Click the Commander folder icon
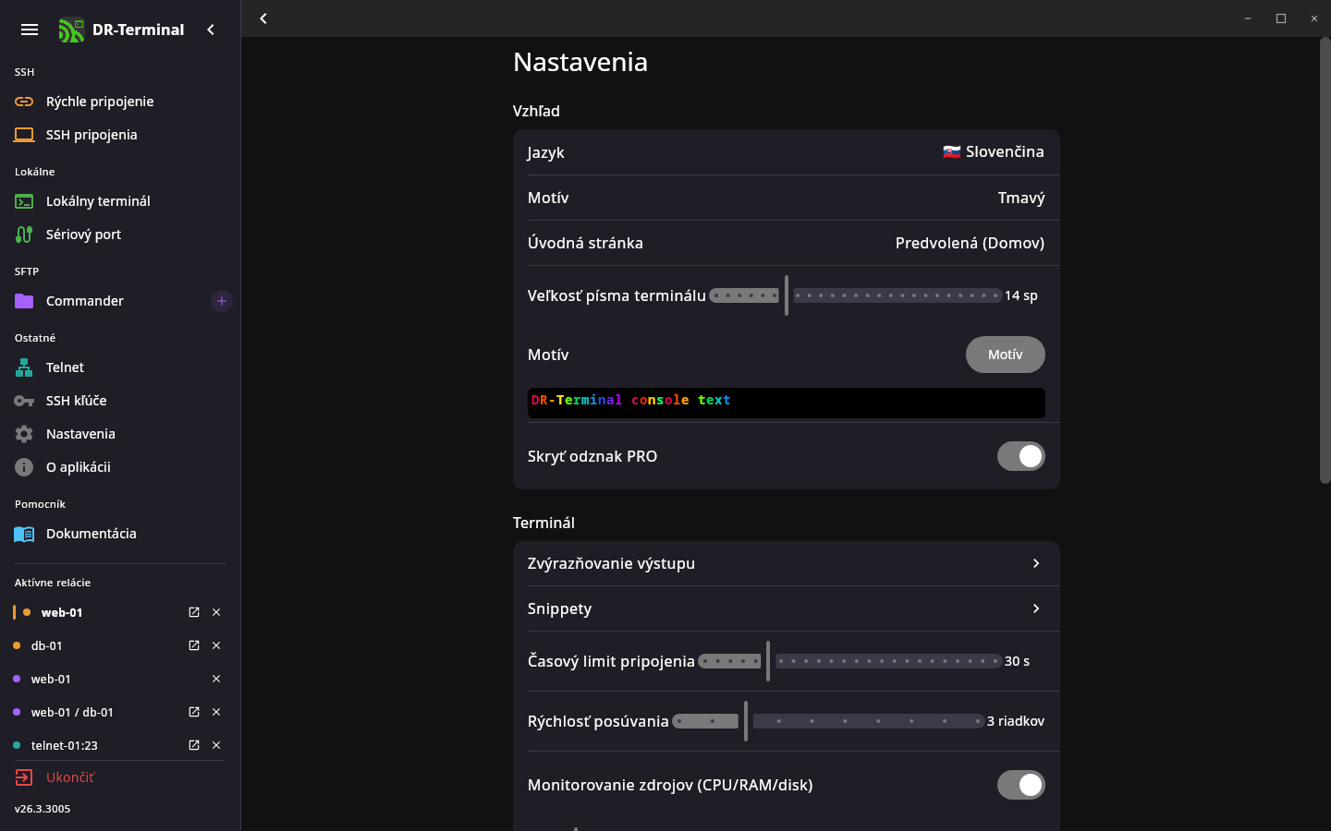The width and height of the screenshot is (1331, 831). pyautogui.click(x=24, y=301)
